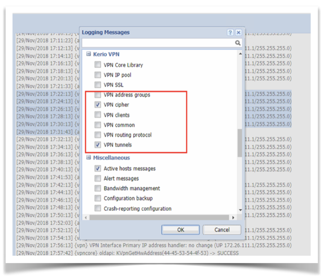
Task: Select log line at 17:57:42 KVpnGetHwAddress
Action: coord(127,253)
